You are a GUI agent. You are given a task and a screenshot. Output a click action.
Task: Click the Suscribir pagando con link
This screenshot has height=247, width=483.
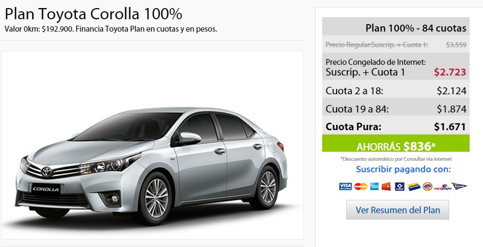coord(403,169)
